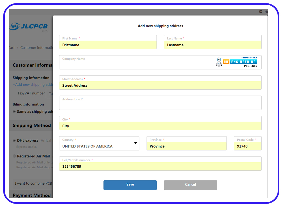Screen dimensions: 282x207
Task: Click the Save button
Action: 130,185
